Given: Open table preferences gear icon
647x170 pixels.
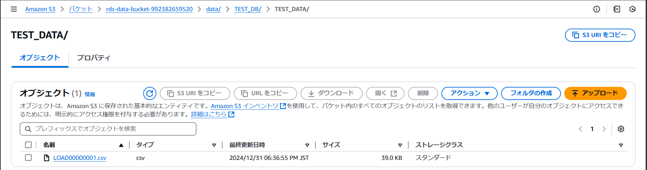Looking at the screenshot, I should pyautogui.click(x=621, y=129).
